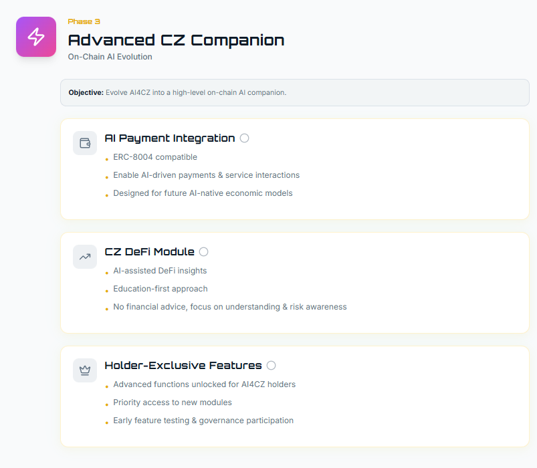
Task: Click the crown icon beside Holder-Exclusive Features
Action: coord(85,370)
